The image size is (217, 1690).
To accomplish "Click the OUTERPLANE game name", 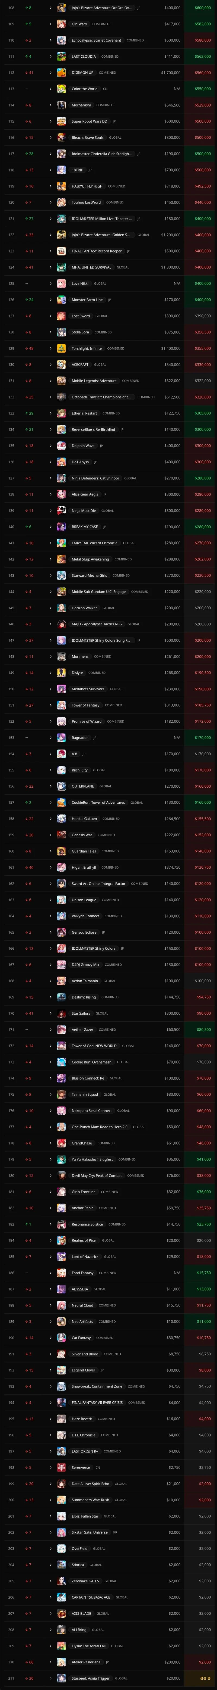I will click(x=83, y=787).
